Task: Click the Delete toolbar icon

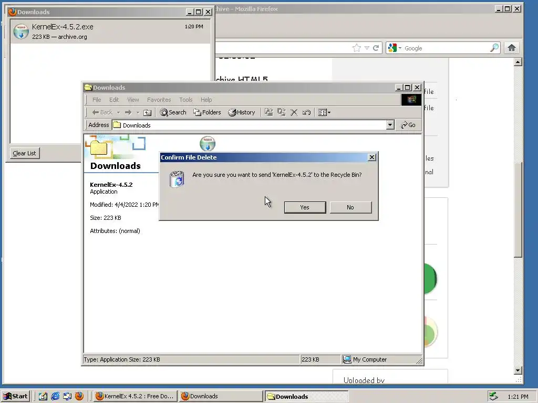Action: click(x=294, y=112)
